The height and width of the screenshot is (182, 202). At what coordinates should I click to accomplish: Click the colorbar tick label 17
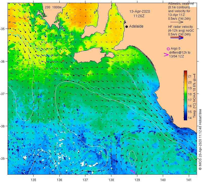pyautogui.click(x=190, y=100)
